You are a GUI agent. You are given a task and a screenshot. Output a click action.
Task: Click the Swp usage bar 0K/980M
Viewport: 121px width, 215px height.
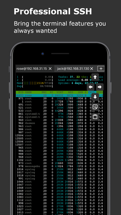point(35,86)
